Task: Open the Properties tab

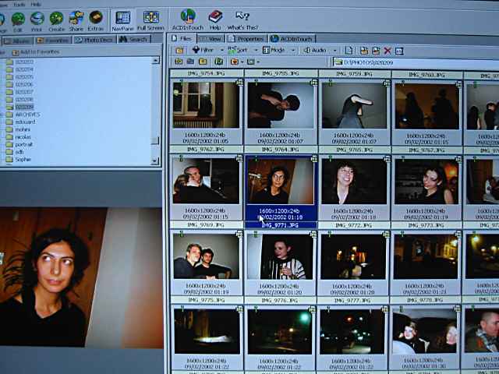Action: pos(246,39)
